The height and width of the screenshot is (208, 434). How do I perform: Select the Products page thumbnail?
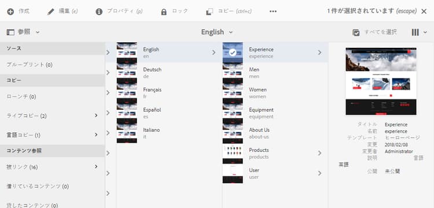point(233,153)
